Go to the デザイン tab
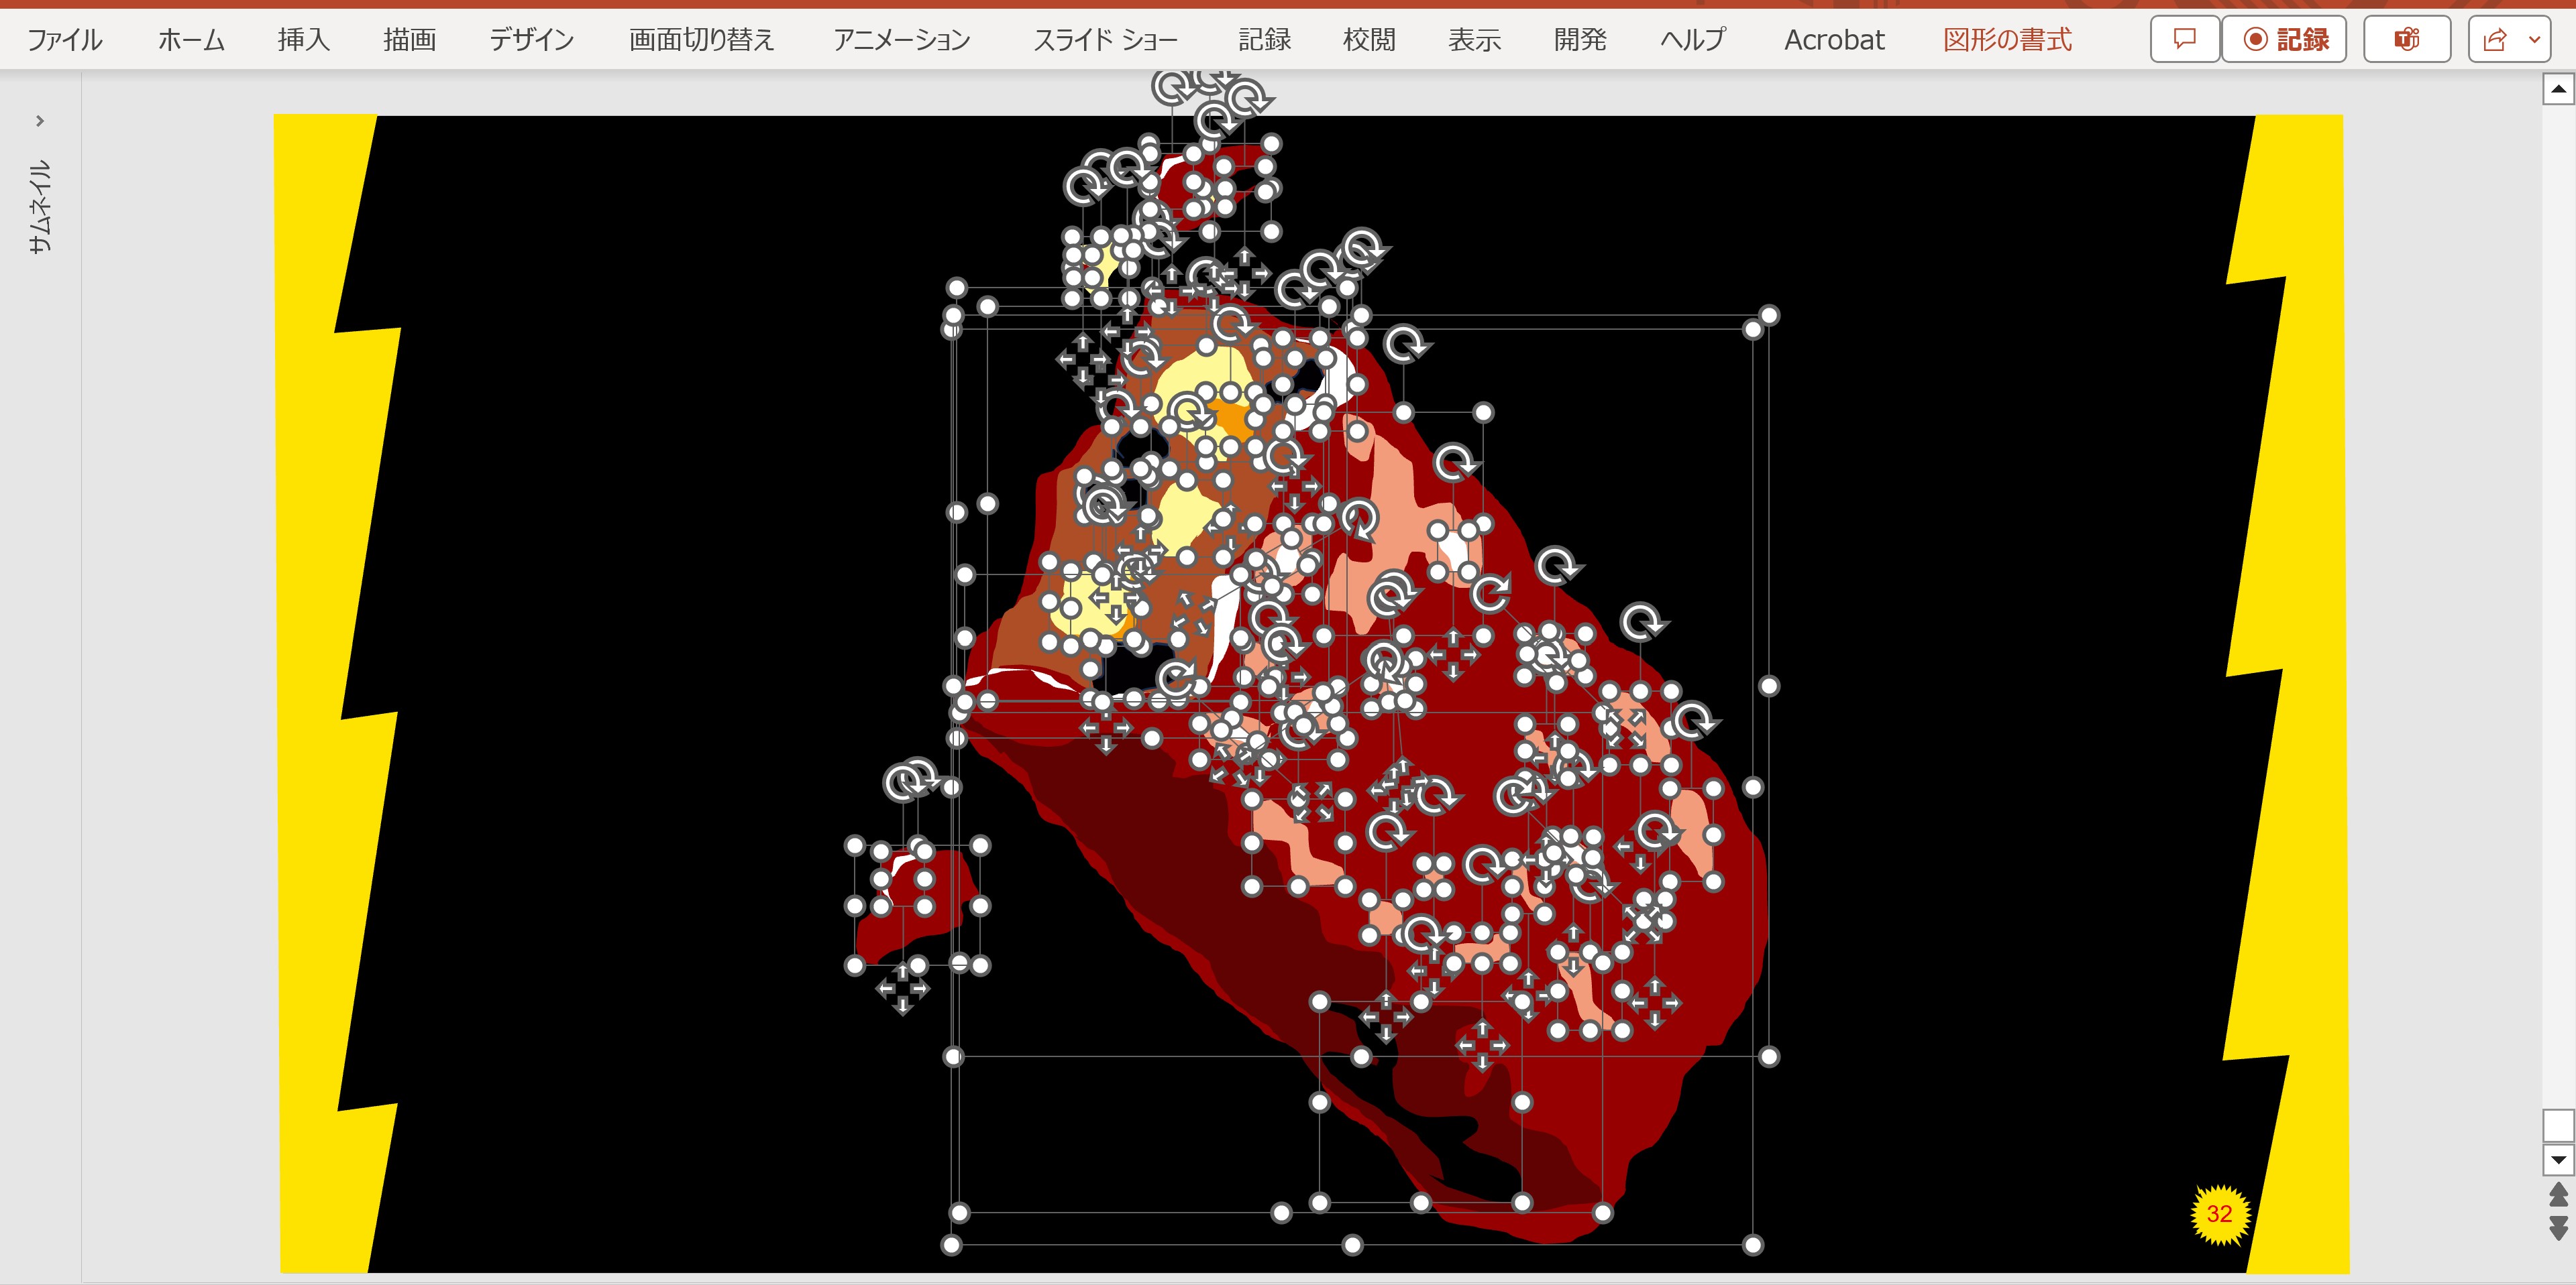Image resolution: width=2576 pixels, height=1285 pixels. (x=531, y=40)
